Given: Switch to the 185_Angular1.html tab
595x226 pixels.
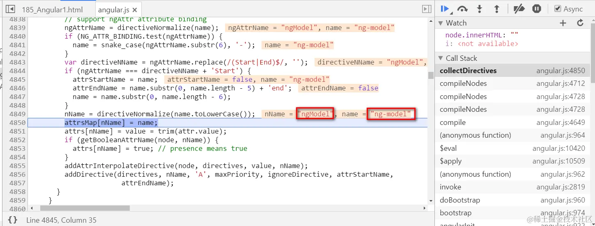Looking at the screenshot, I should click(52, 9).
